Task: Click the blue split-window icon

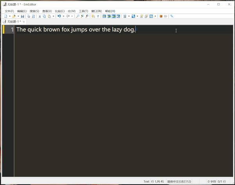Action: 133,16
